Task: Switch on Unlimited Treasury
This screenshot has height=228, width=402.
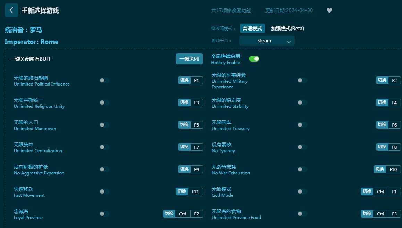Action: coord(302,125)
